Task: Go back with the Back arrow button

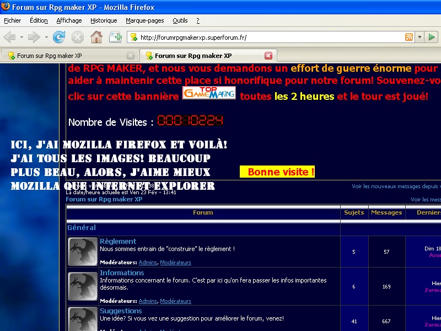Action: coord(10,37)
